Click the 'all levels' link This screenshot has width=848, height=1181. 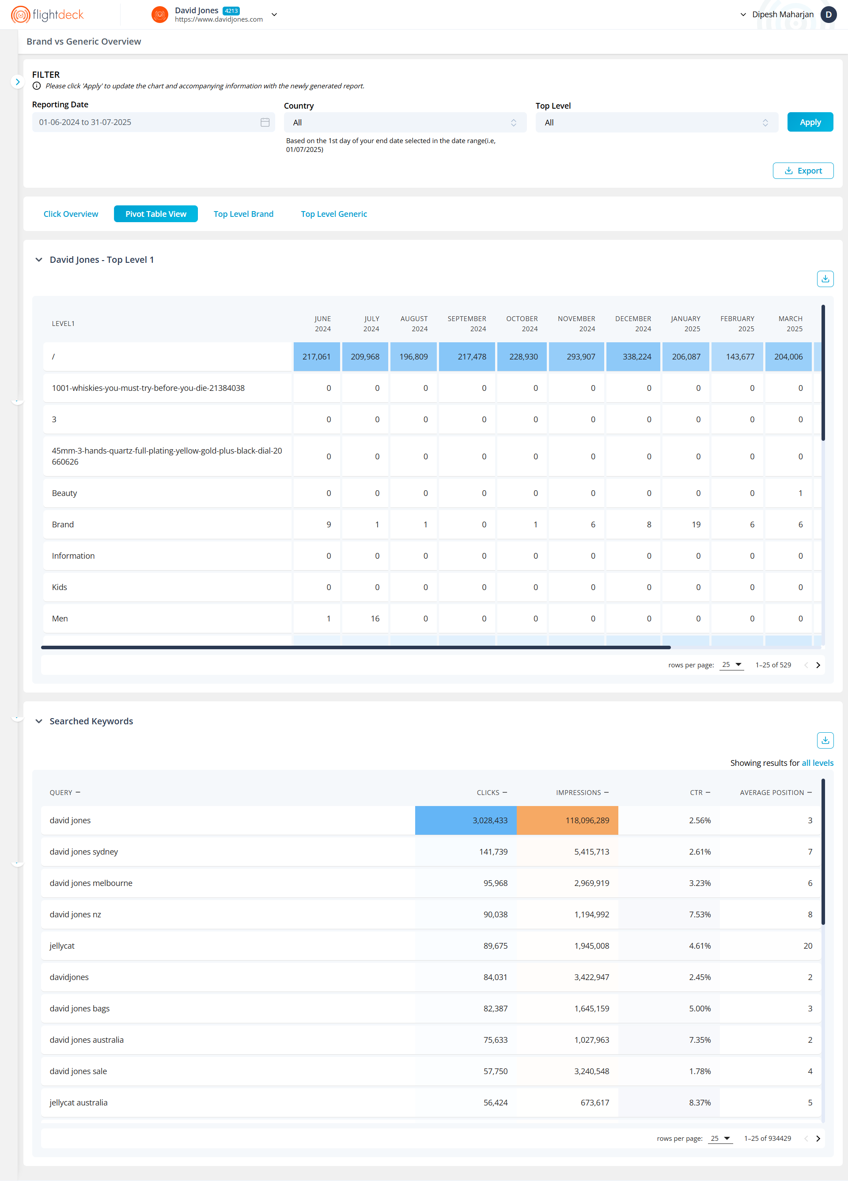pos(817,763)
